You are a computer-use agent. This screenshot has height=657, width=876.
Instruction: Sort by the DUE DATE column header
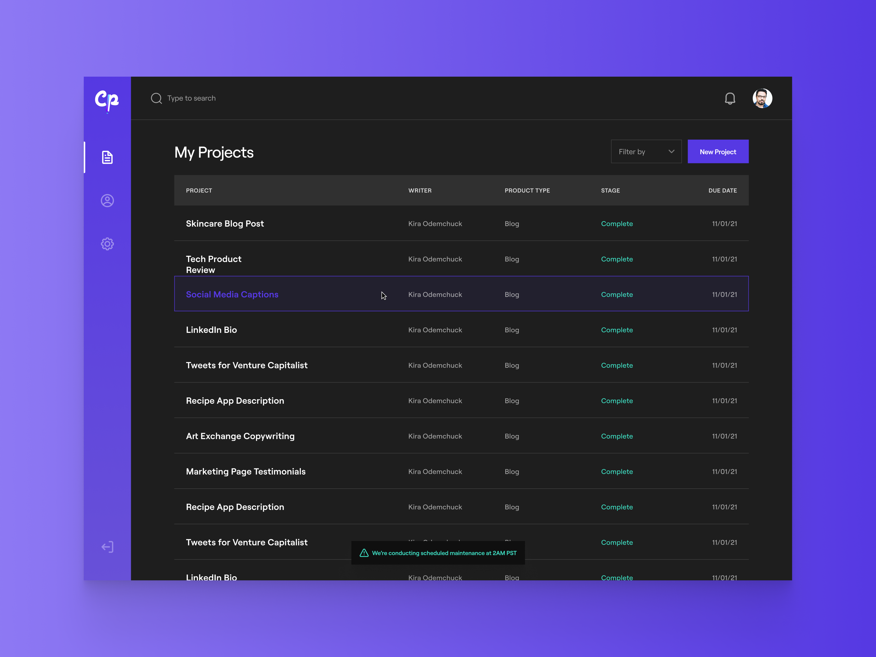722,191
